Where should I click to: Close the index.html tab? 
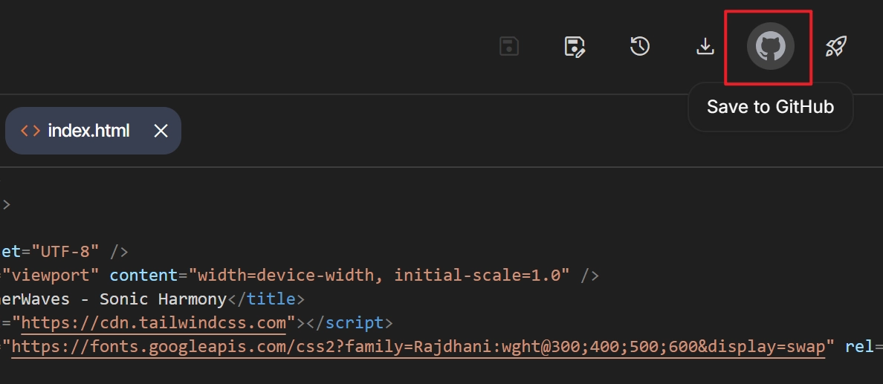pos(161,131)
